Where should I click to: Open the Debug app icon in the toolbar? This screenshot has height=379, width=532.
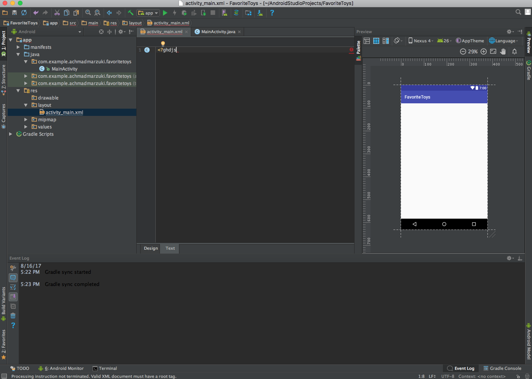tap(184, 13)
